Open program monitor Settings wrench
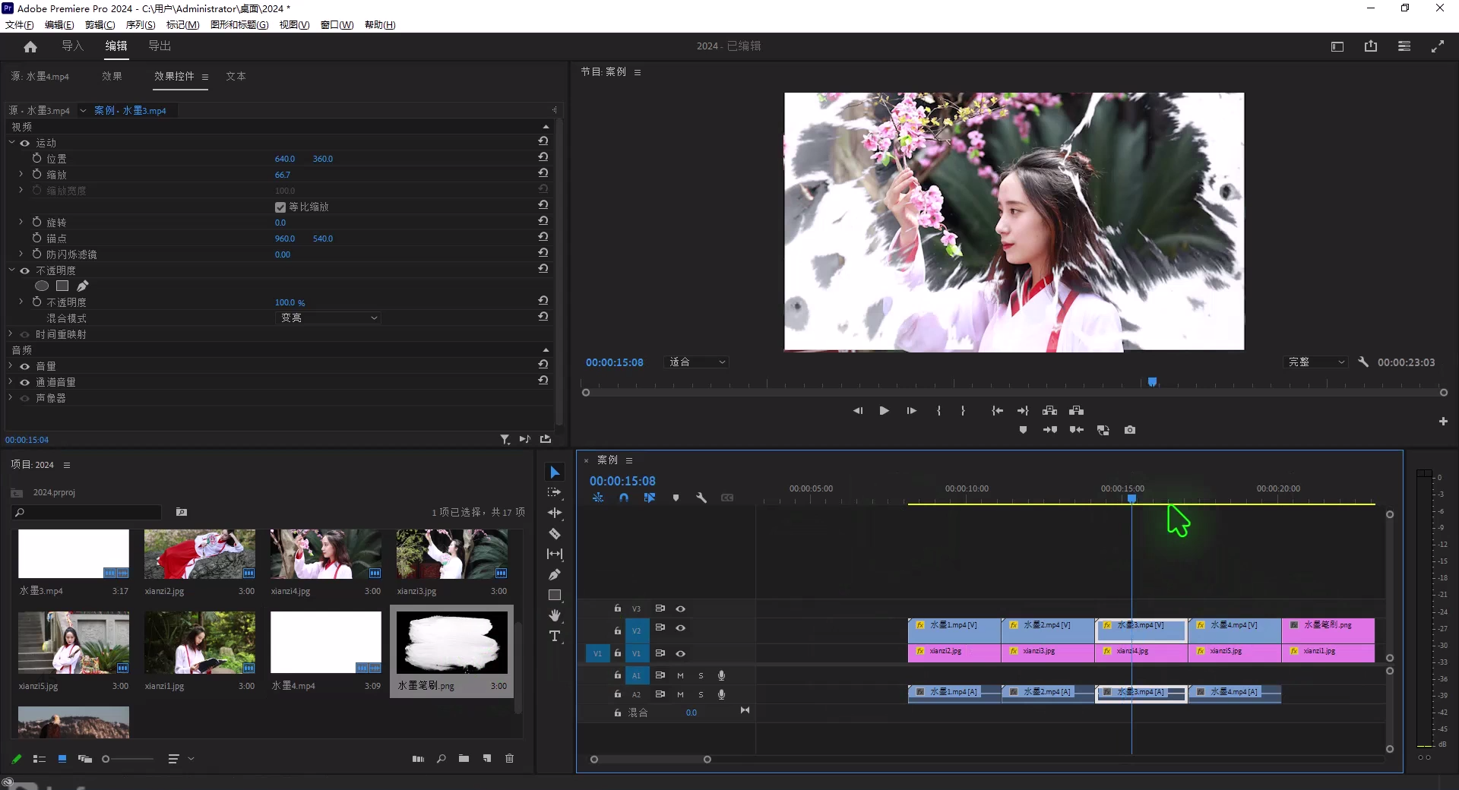This screenshot has width=1459, height=790. (1363, 362)
